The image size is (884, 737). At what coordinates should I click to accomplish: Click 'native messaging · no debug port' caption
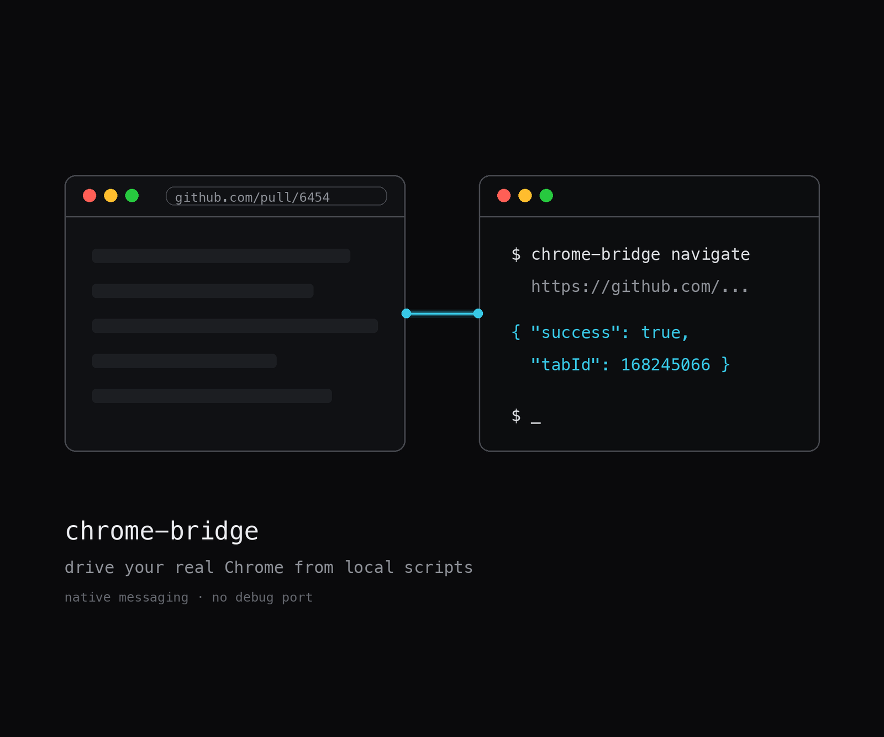(x=188, y=598)
